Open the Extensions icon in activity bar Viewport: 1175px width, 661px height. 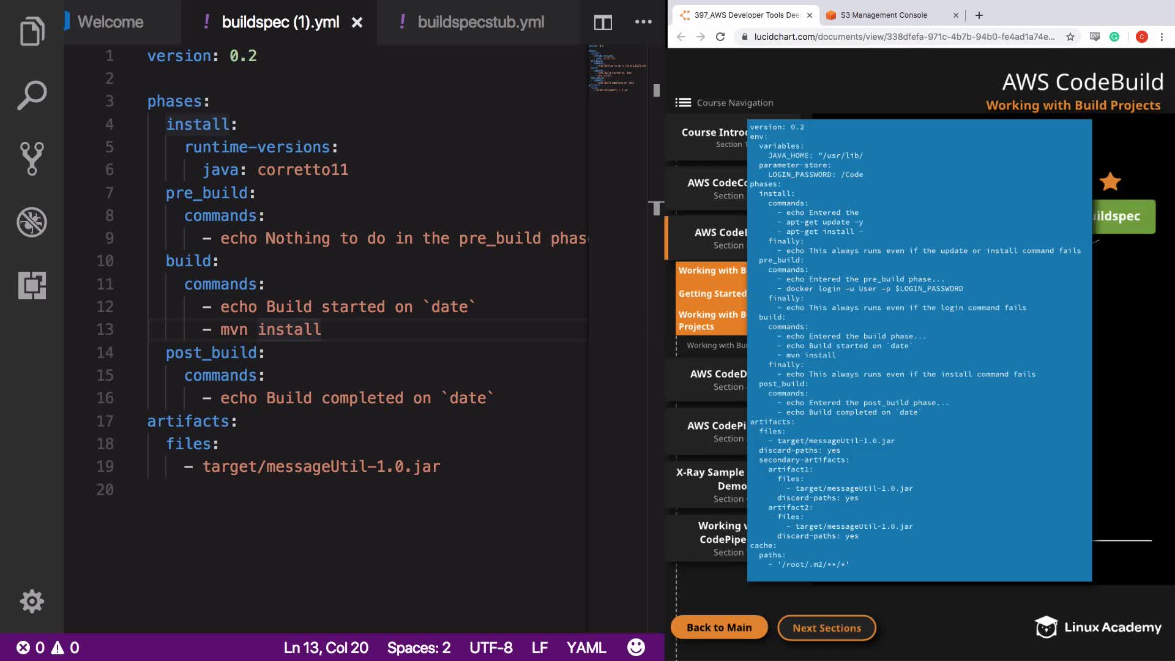tap(32, 286)
